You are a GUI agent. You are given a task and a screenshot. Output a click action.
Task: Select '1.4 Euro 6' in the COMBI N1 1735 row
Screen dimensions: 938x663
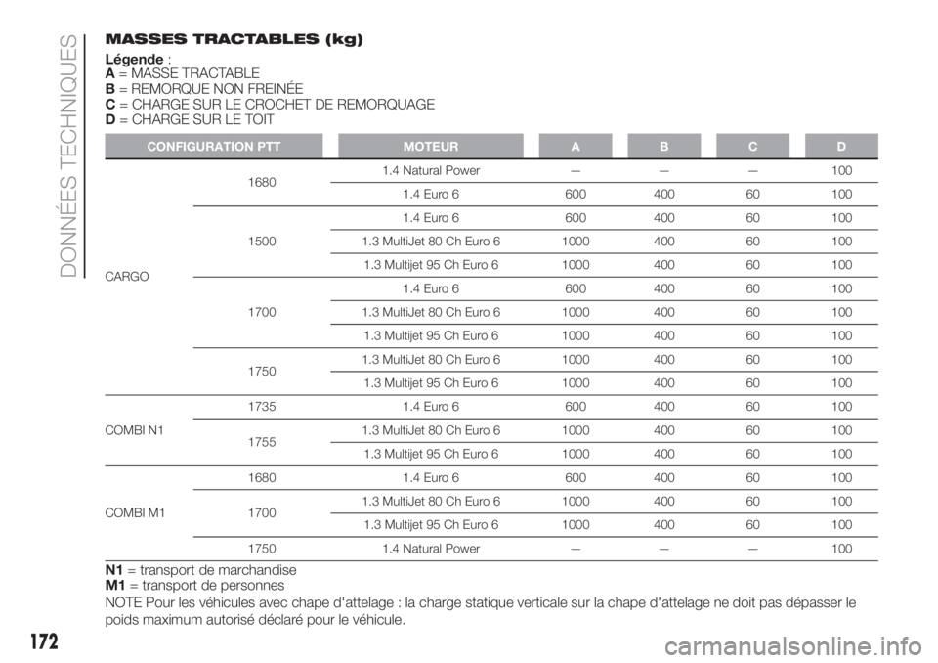click(x=431, y=407)
